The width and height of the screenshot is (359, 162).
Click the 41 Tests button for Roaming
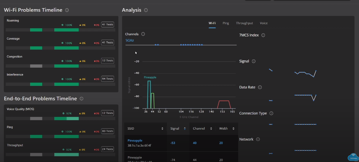tap(107, 25)
